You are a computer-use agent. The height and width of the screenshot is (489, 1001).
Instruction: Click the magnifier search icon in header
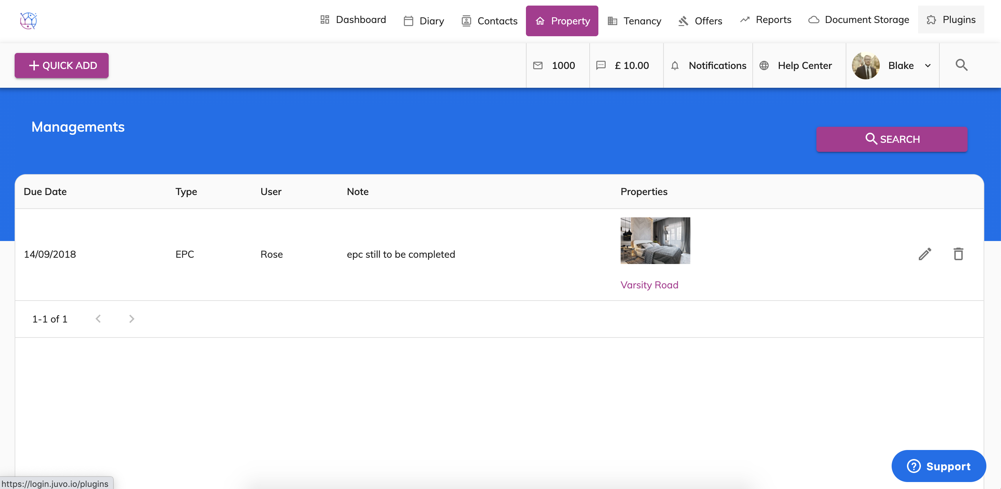tap(961, 65)
